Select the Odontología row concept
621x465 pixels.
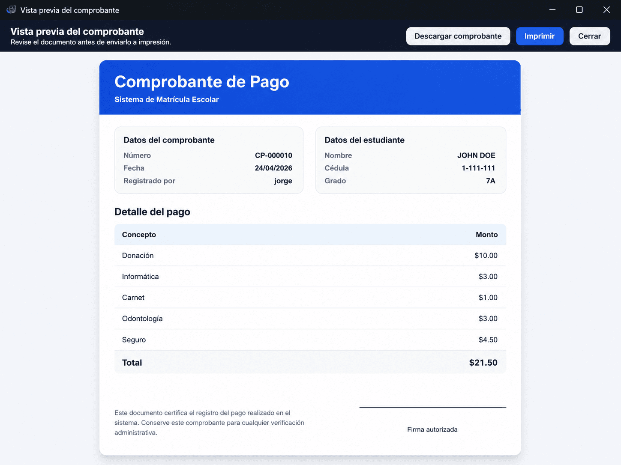[142, 319]
